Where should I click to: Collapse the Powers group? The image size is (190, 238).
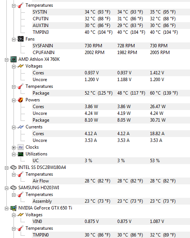(x=14, y=100)
